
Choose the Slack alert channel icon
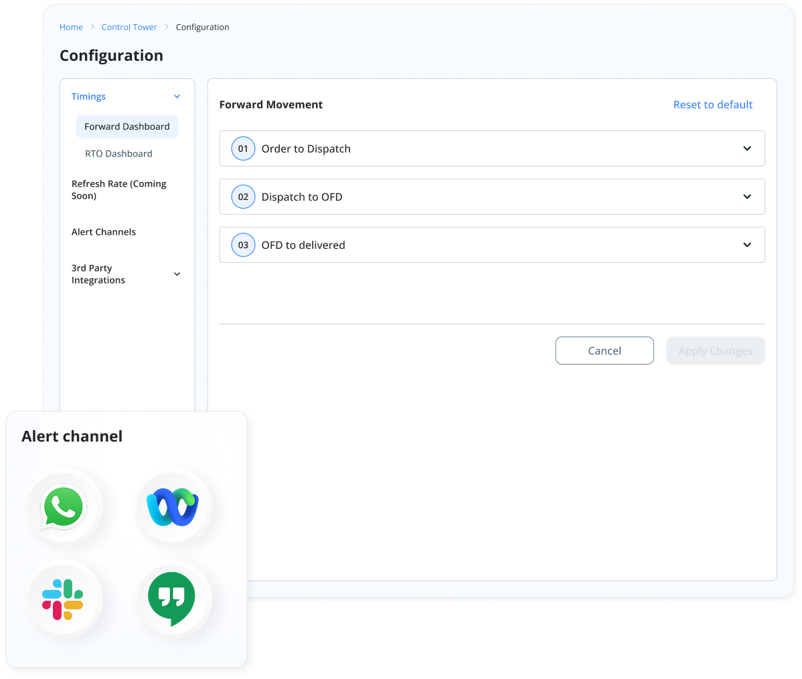pyautogui.click(x=63, y=599)
